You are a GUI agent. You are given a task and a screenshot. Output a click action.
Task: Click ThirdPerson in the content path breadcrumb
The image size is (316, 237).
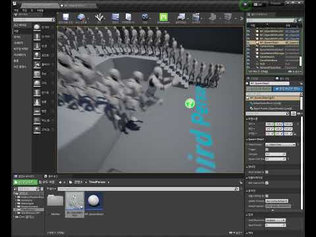[97, 182]
